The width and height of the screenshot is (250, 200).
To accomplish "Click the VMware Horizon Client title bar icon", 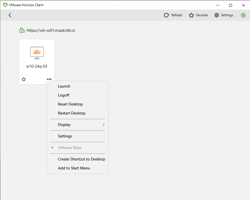I will click(x=5, y=5).
